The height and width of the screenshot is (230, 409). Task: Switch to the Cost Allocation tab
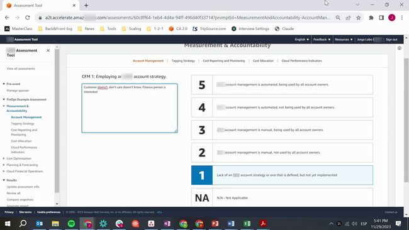263,61
